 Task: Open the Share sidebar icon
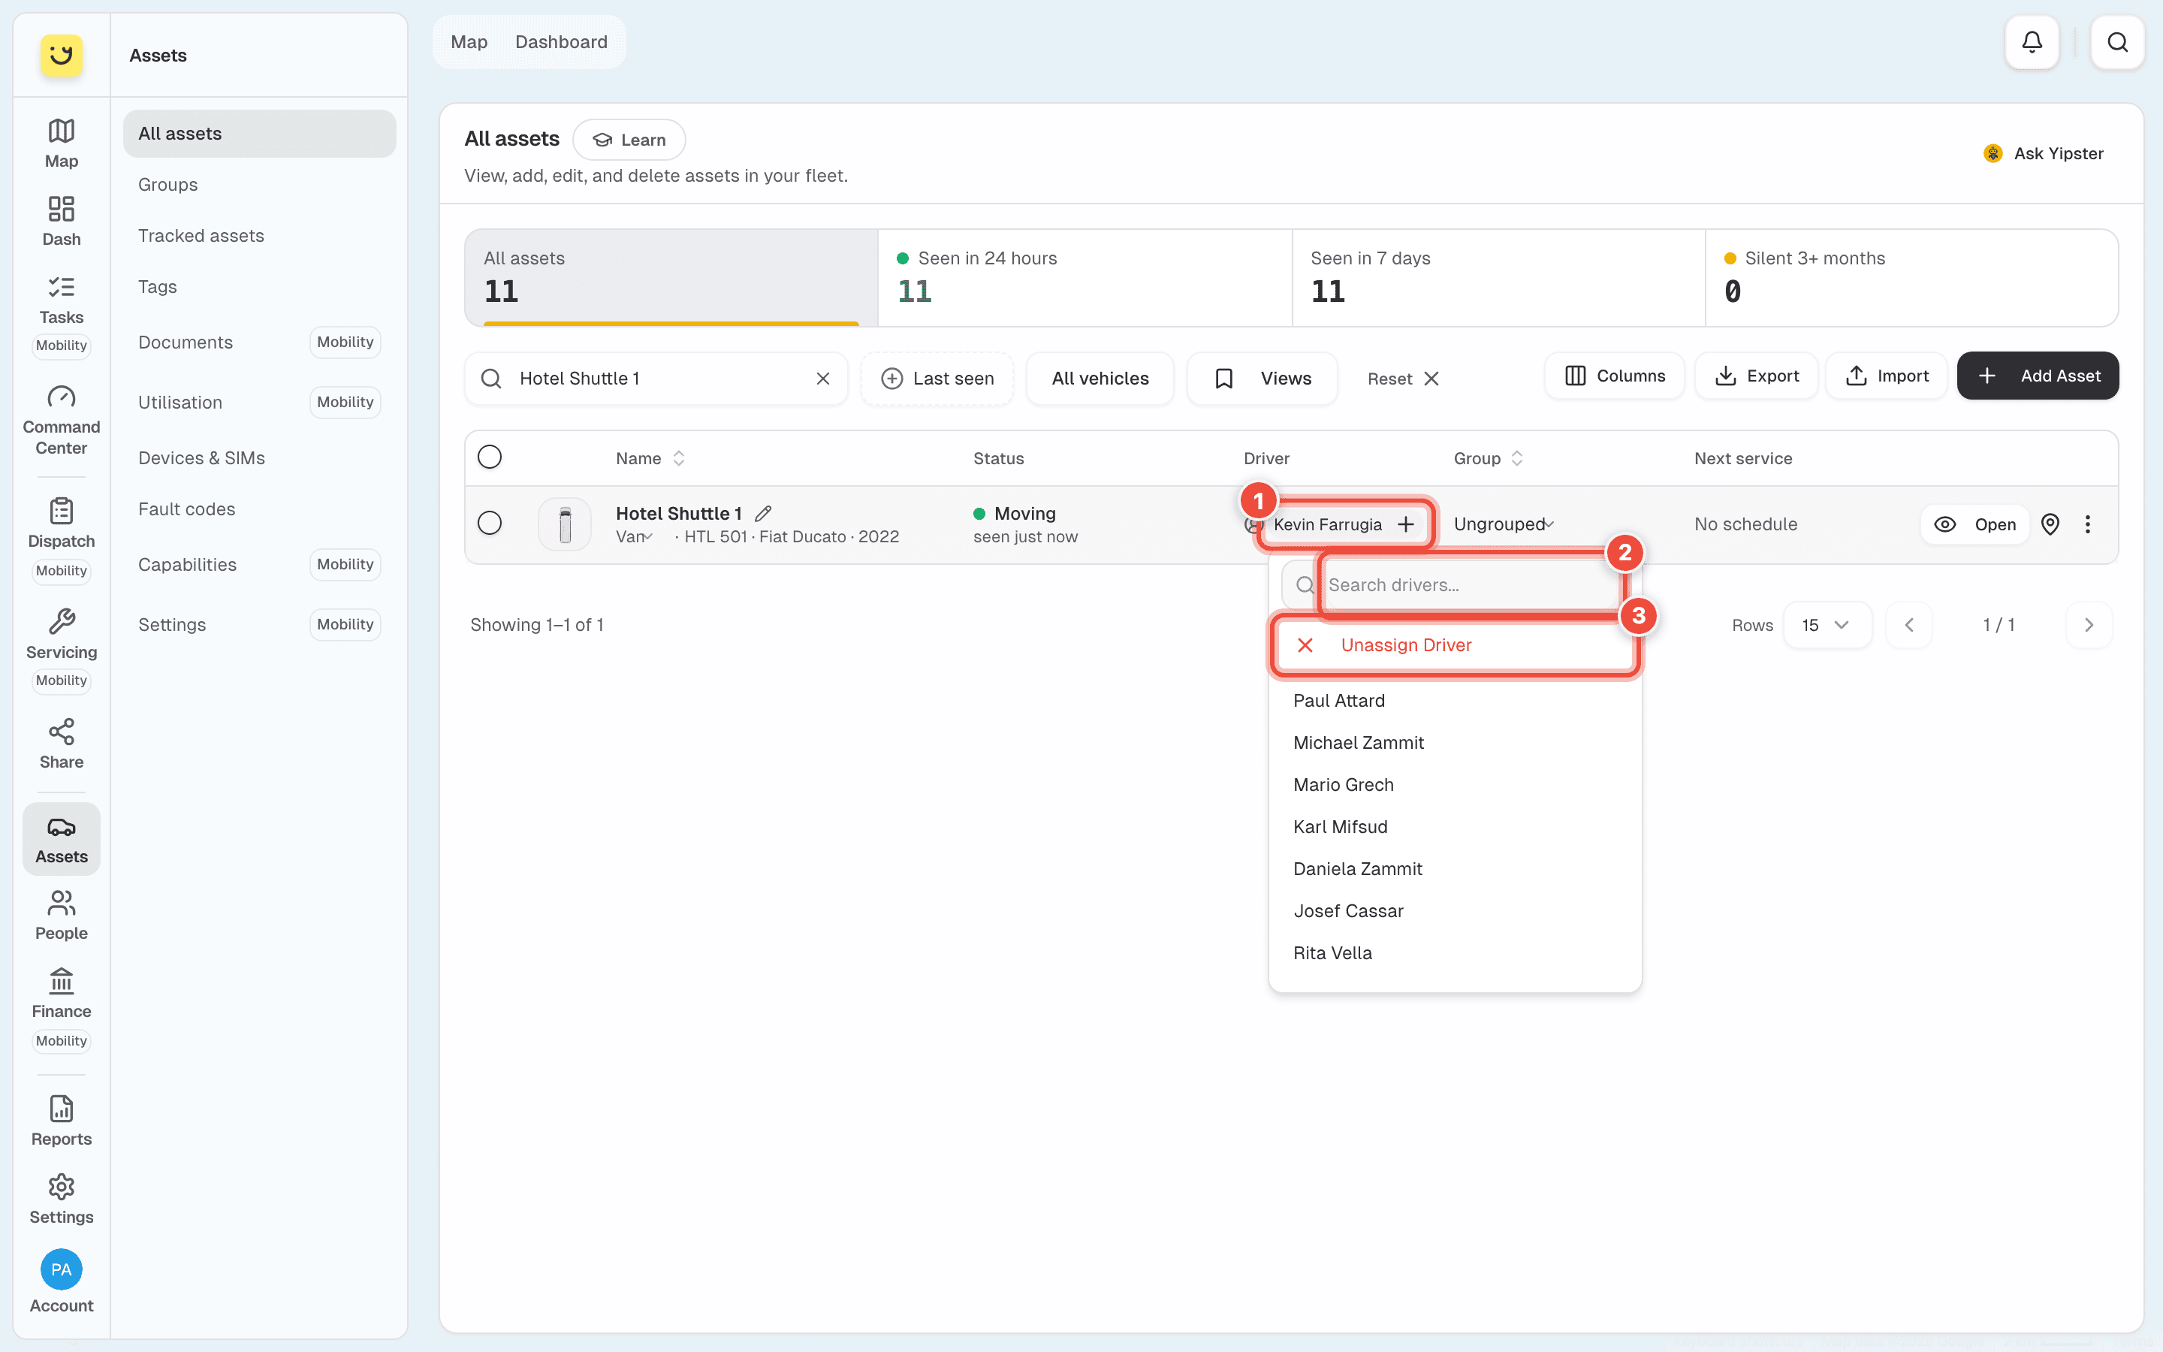click(x=61, y=744)
